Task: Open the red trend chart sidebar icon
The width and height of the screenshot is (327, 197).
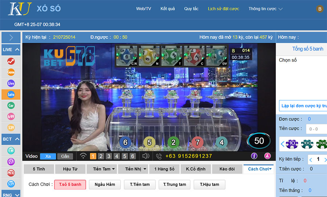Action: pos(11,61)
